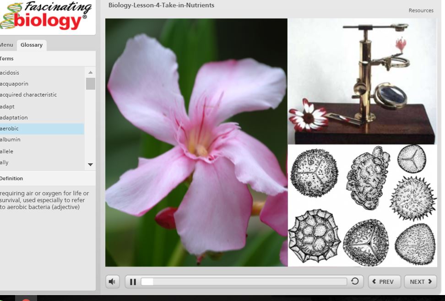Open the Resources link
The width and height of the screenshot is (445, 301).
pyautogui.click(x=421, y=11)
